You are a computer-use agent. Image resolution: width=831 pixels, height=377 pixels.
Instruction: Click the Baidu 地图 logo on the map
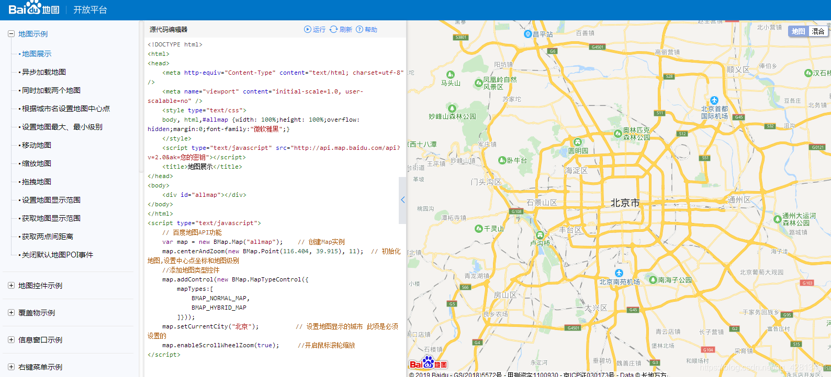click(x=428, y=363)
